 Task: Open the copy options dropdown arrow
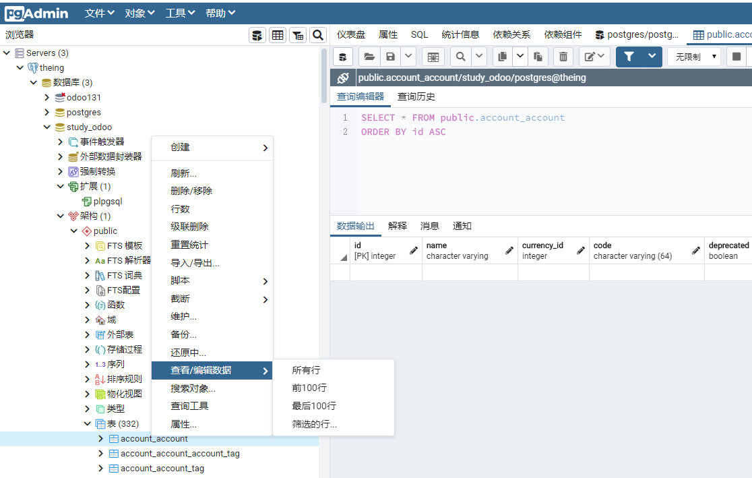(520, 57)
